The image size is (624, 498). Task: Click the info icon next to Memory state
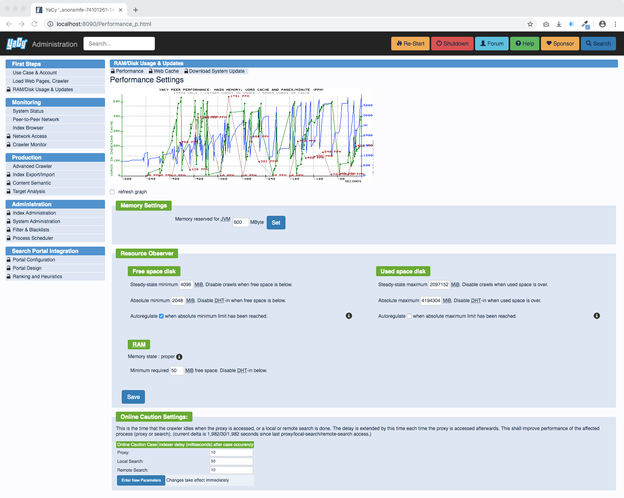point(179,357)
